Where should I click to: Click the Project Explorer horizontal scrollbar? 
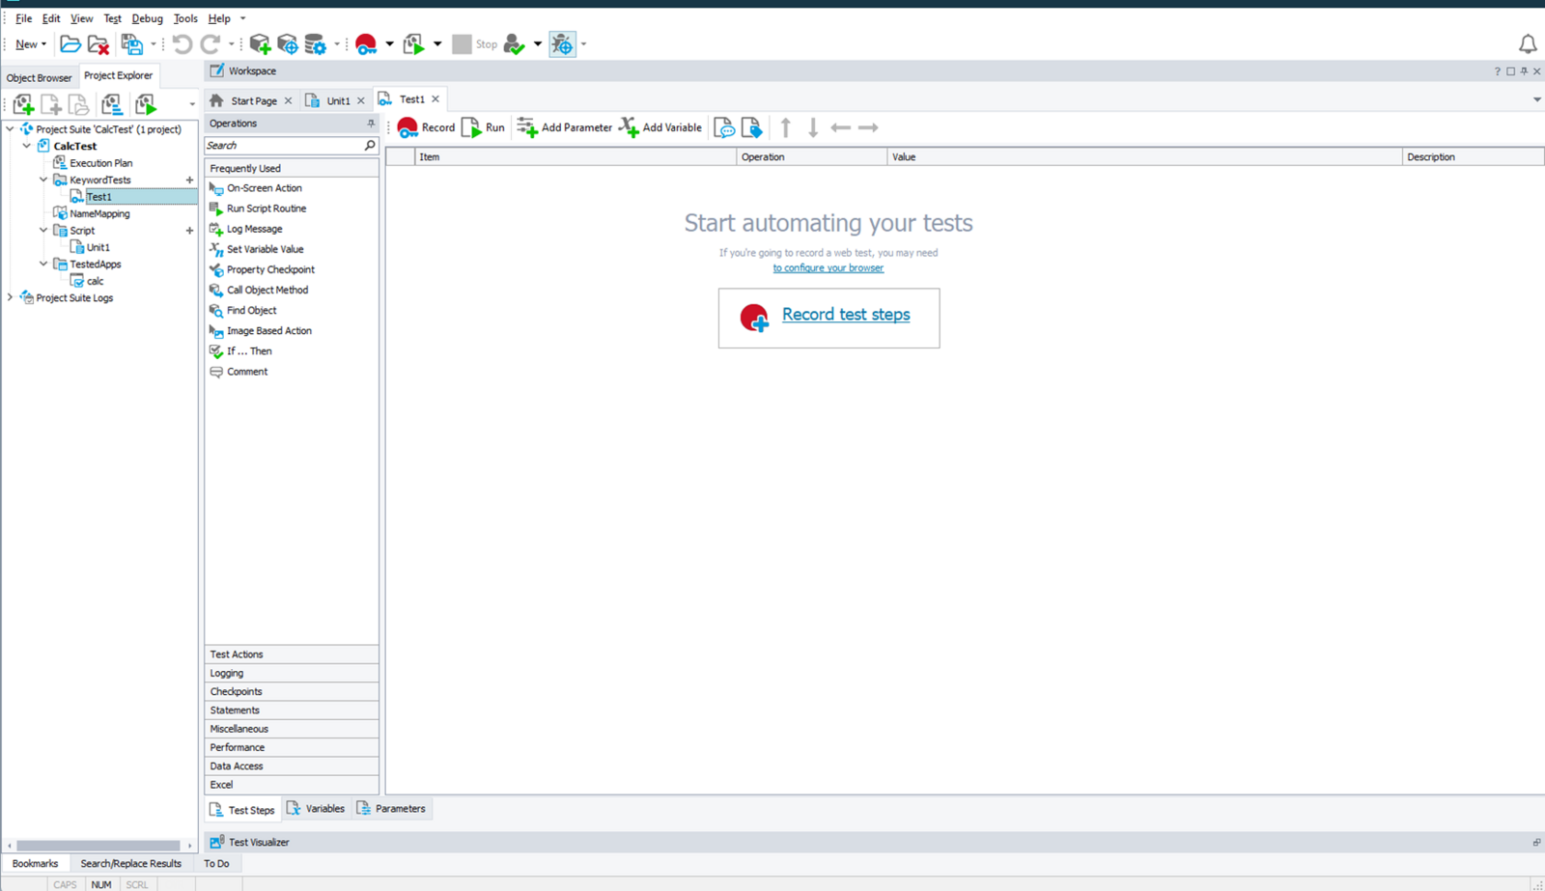coord(98,846)
